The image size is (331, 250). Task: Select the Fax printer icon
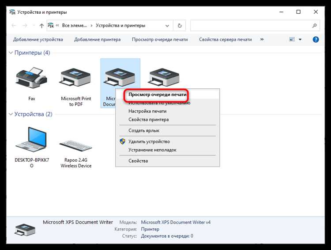point(31,78)
